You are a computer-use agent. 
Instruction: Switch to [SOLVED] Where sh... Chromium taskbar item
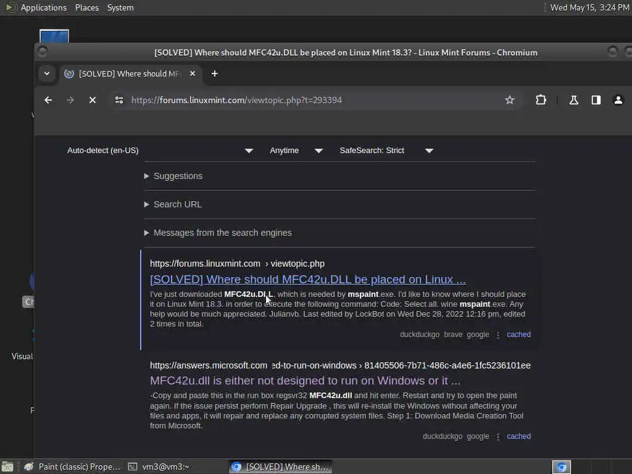[x=281, y=467]
